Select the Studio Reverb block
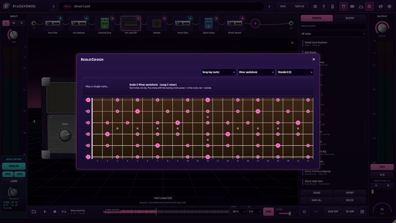 [x=235, y=24]
